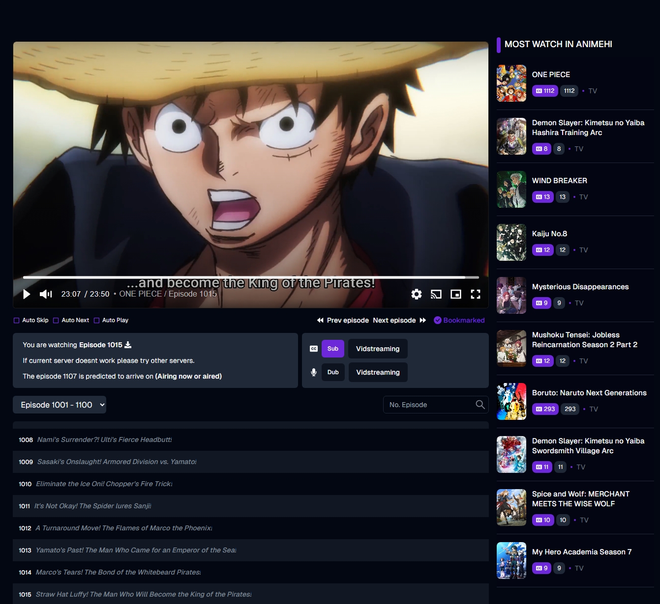This screenshot has height=604, width=660.
Task: Open ONE PIECE poster thumbnail
Action: (x=511, y=83)
